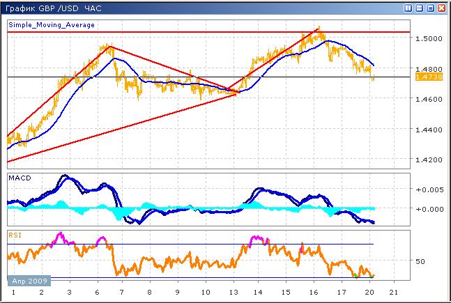Image resolution: width=451 pixels, height=303 pixels.
Task: Select day 21 on the time axis
Action: click(x=395, y=292)
